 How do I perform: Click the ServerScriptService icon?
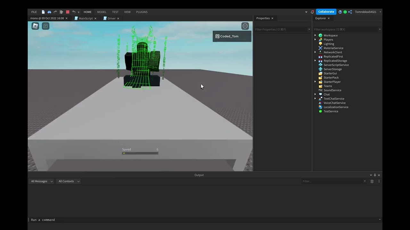320,65
